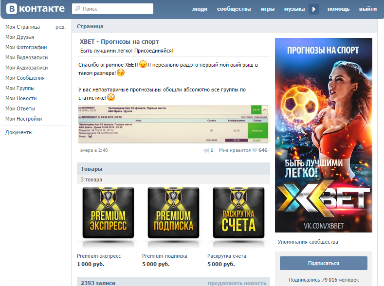Screen dimensions: 384x286
Task: Click the 2393 записи wall header
Action: click(98, 283)
